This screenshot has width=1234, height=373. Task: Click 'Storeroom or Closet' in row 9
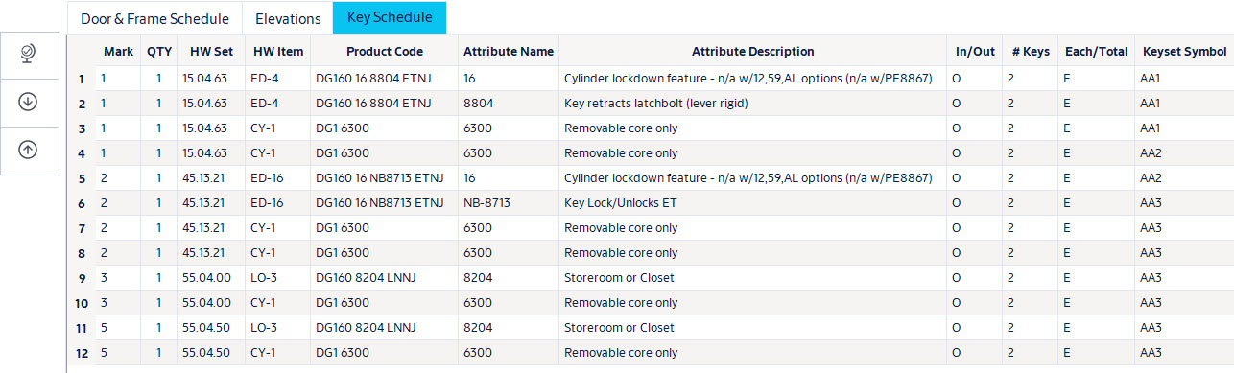tap(619, 278)
